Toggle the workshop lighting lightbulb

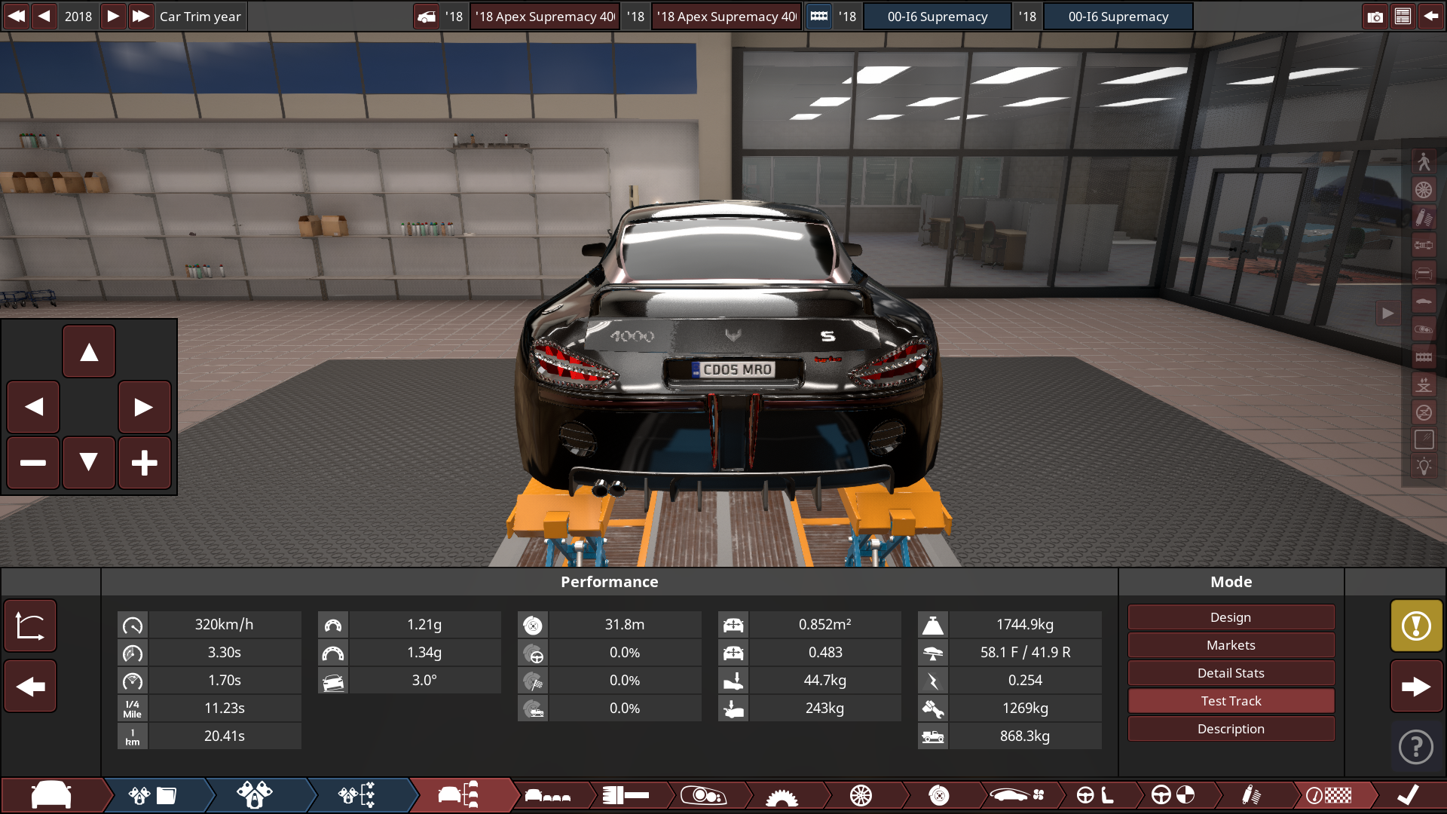(1424, 467)
